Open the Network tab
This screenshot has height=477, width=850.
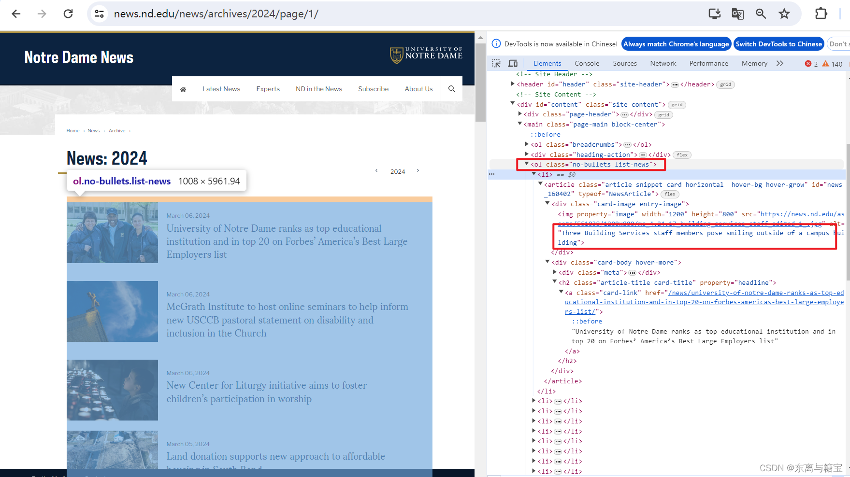(663, 63)
